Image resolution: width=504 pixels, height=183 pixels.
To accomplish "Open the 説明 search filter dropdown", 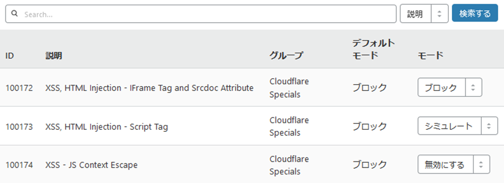I will [424, 14].
